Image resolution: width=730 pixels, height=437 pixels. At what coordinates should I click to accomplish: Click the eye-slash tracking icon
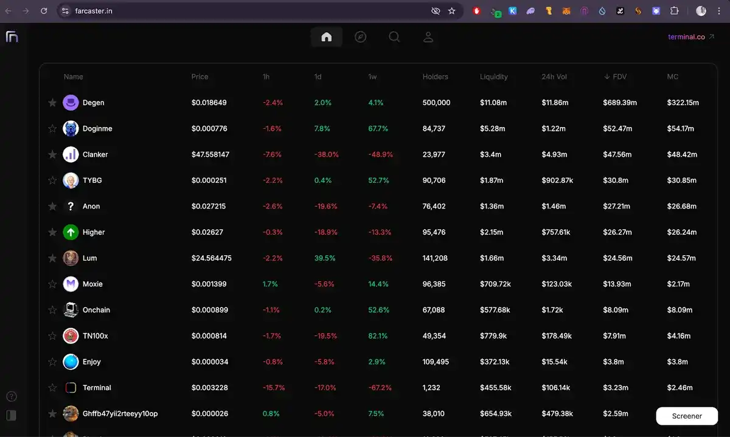pyautogui.click(x=436, y=11)
